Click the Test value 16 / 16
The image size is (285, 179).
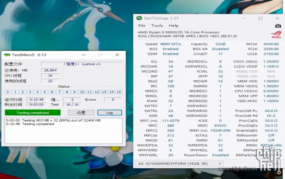pos(72,104)
